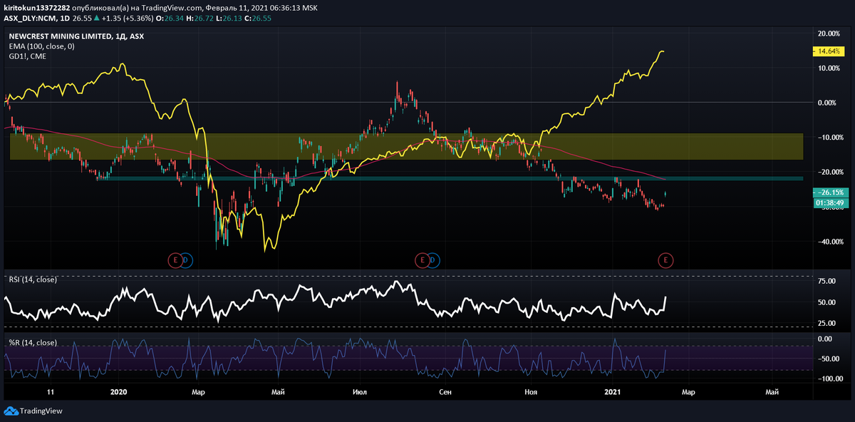Click the author name kiritokun13372282
Screen dimensions: 855x422
37,7
